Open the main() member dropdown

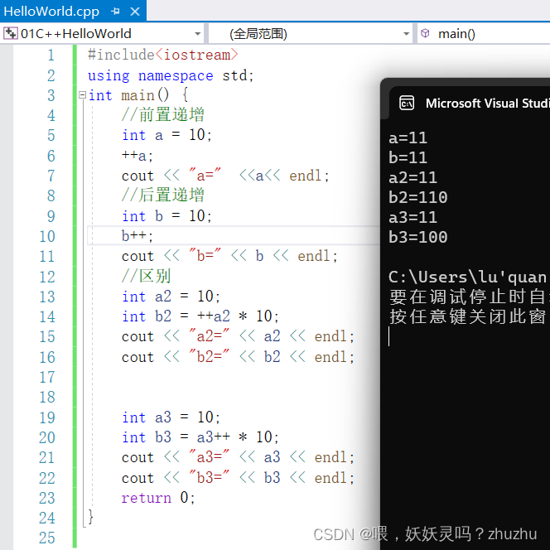(x=484, y=34)
